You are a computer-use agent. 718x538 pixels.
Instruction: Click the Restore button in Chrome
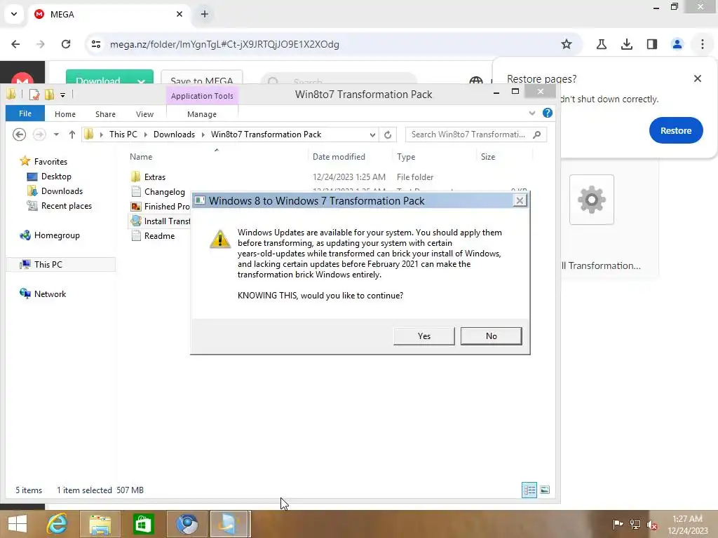675,130
